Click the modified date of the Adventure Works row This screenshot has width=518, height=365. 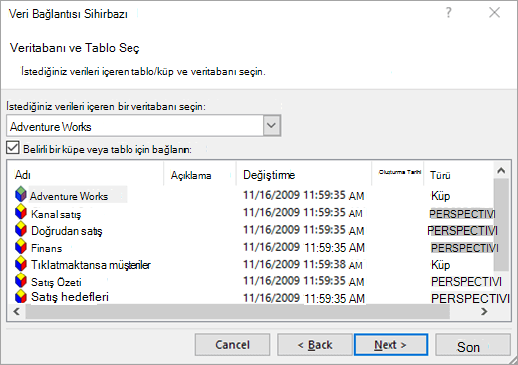coord(304,195)
